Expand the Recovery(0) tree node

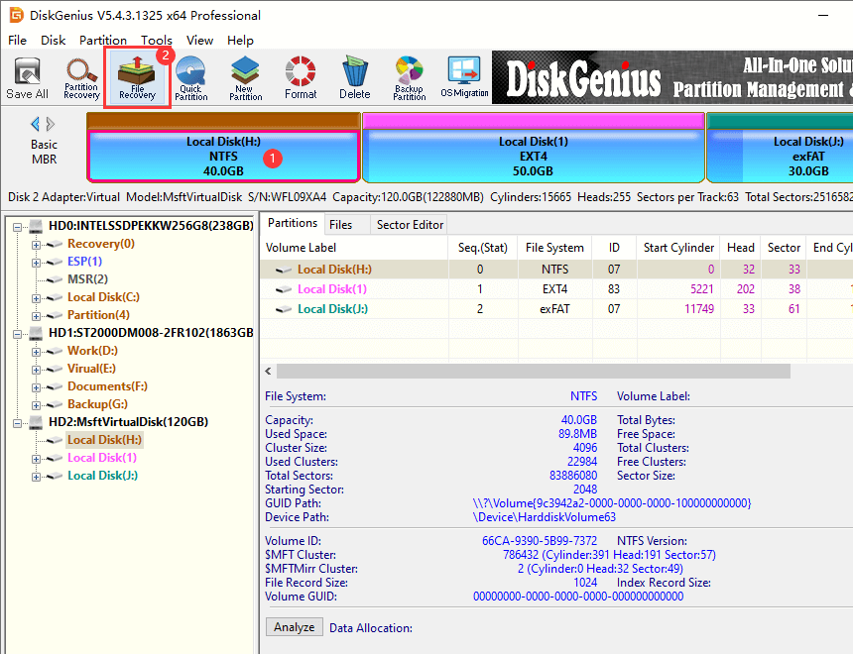point(37,244)
